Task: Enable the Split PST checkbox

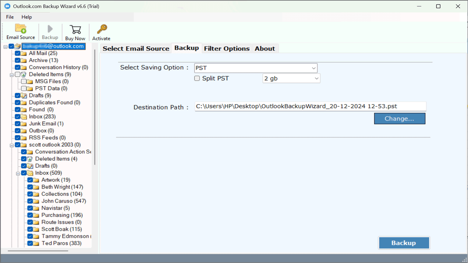Action: [197, 78]
